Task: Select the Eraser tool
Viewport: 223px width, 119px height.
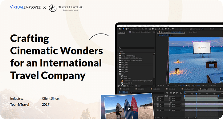Action: tap(165, 29)
